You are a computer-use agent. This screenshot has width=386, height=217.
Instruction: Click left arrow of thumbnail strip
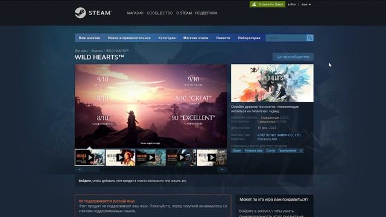click(79, 169)
